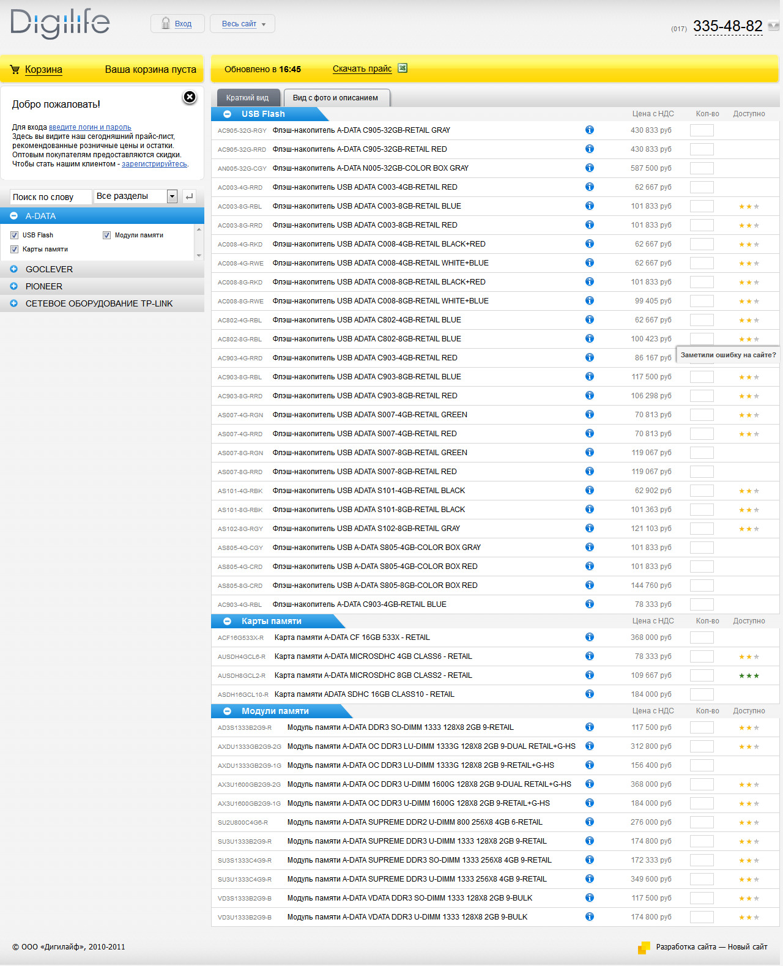Click price 587 500 руб
Screen dimensions: 783x966
coord(651,168)
